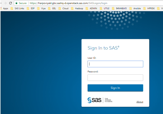Click the Sign In to SAS heading

(103, 48)
